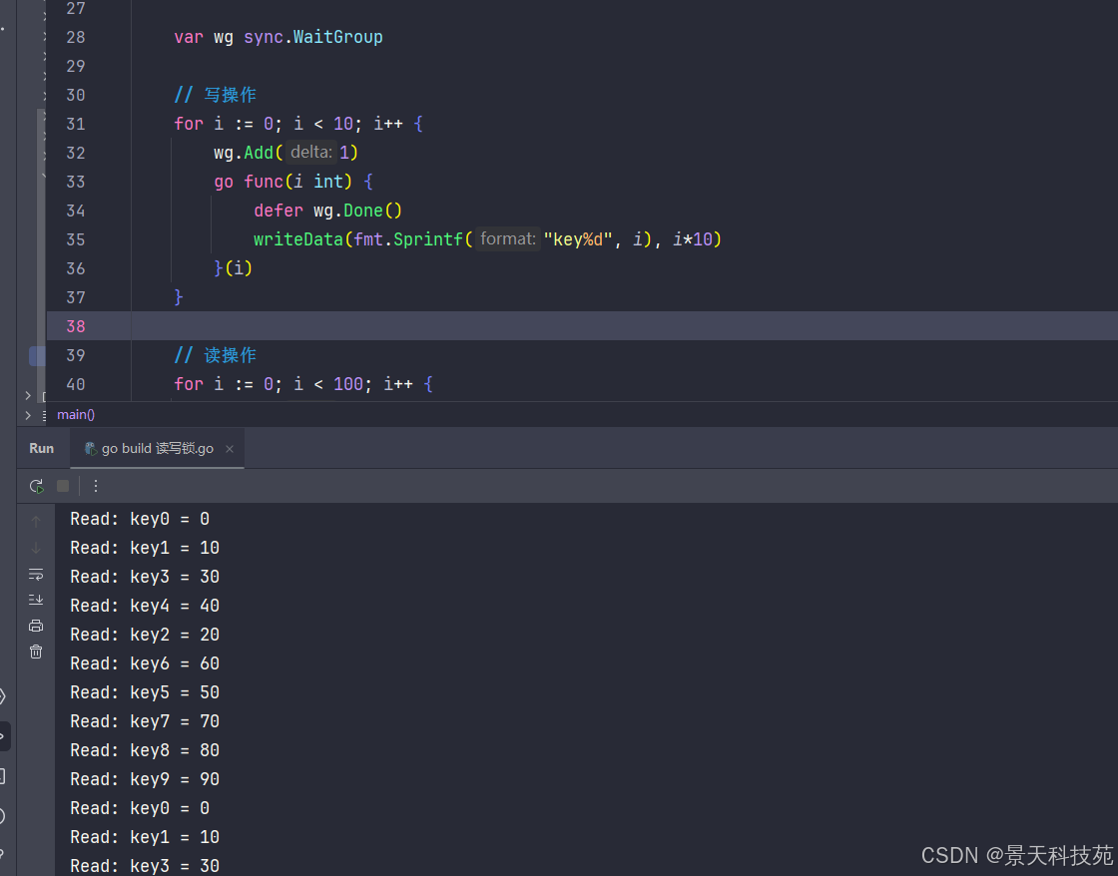
Task: Expand the chevron left of main() breadcrumb
Action: click(x=28, y=415)
